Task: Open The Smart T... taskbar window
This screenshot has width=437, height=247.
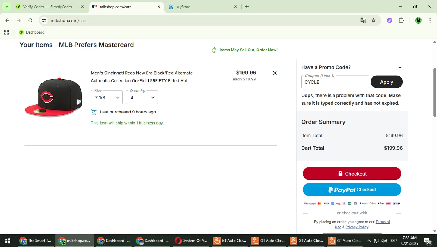Action: (35, 241)
